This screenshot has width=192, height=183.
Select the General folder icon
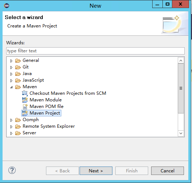[18, 60]
